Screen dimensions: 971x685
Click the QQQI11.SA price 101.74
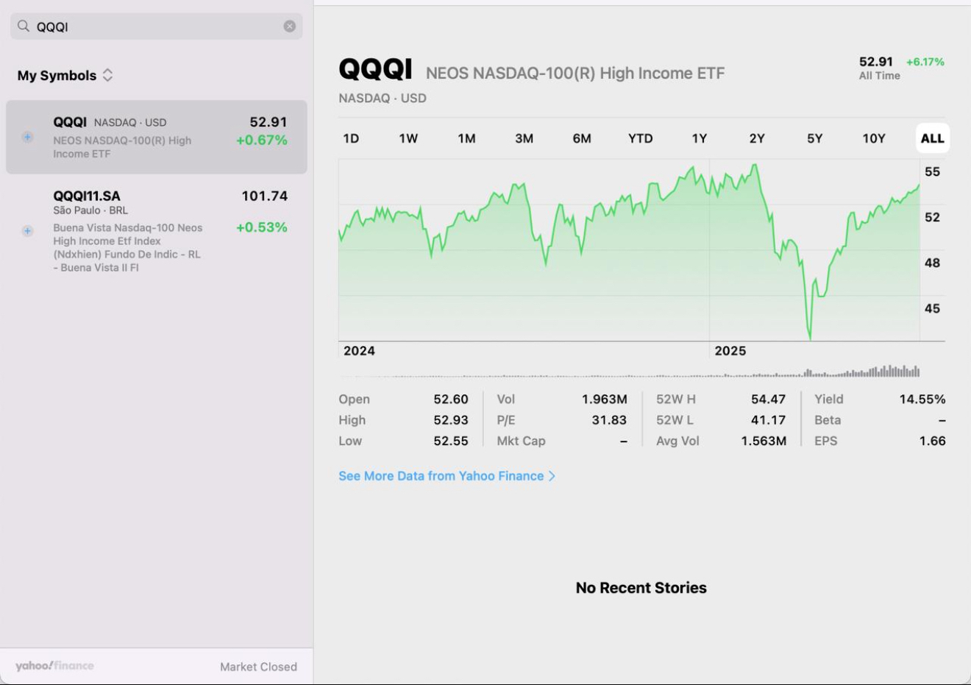265,196
